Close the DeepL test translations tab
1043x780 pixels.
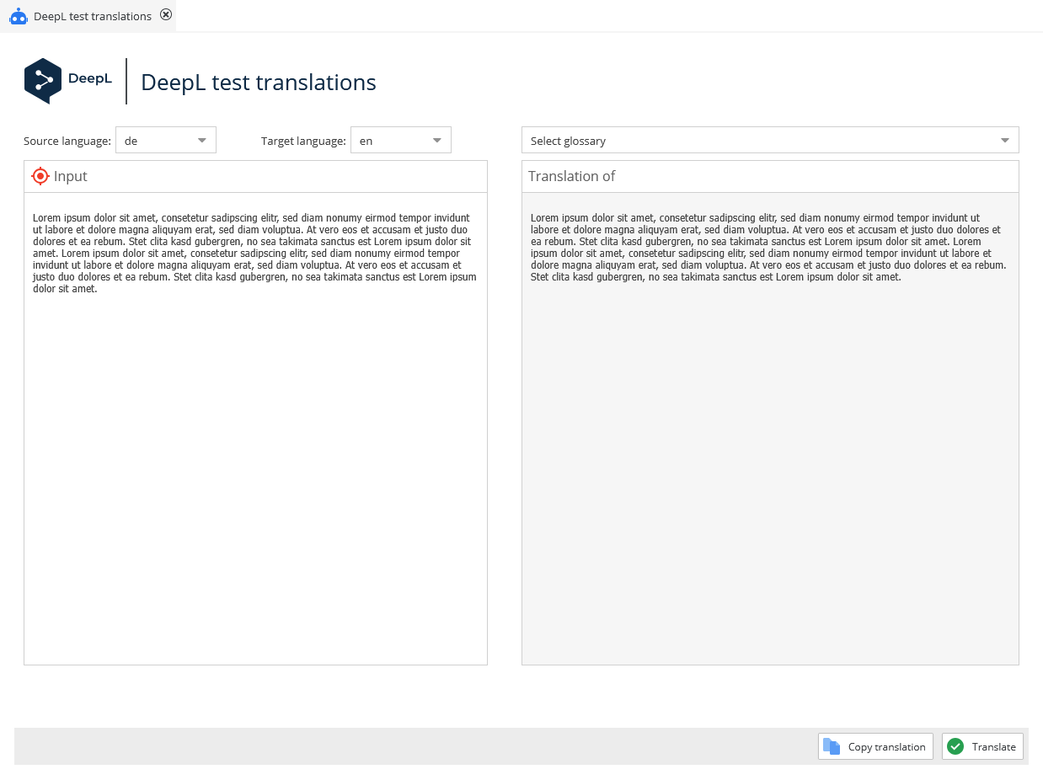166,14
